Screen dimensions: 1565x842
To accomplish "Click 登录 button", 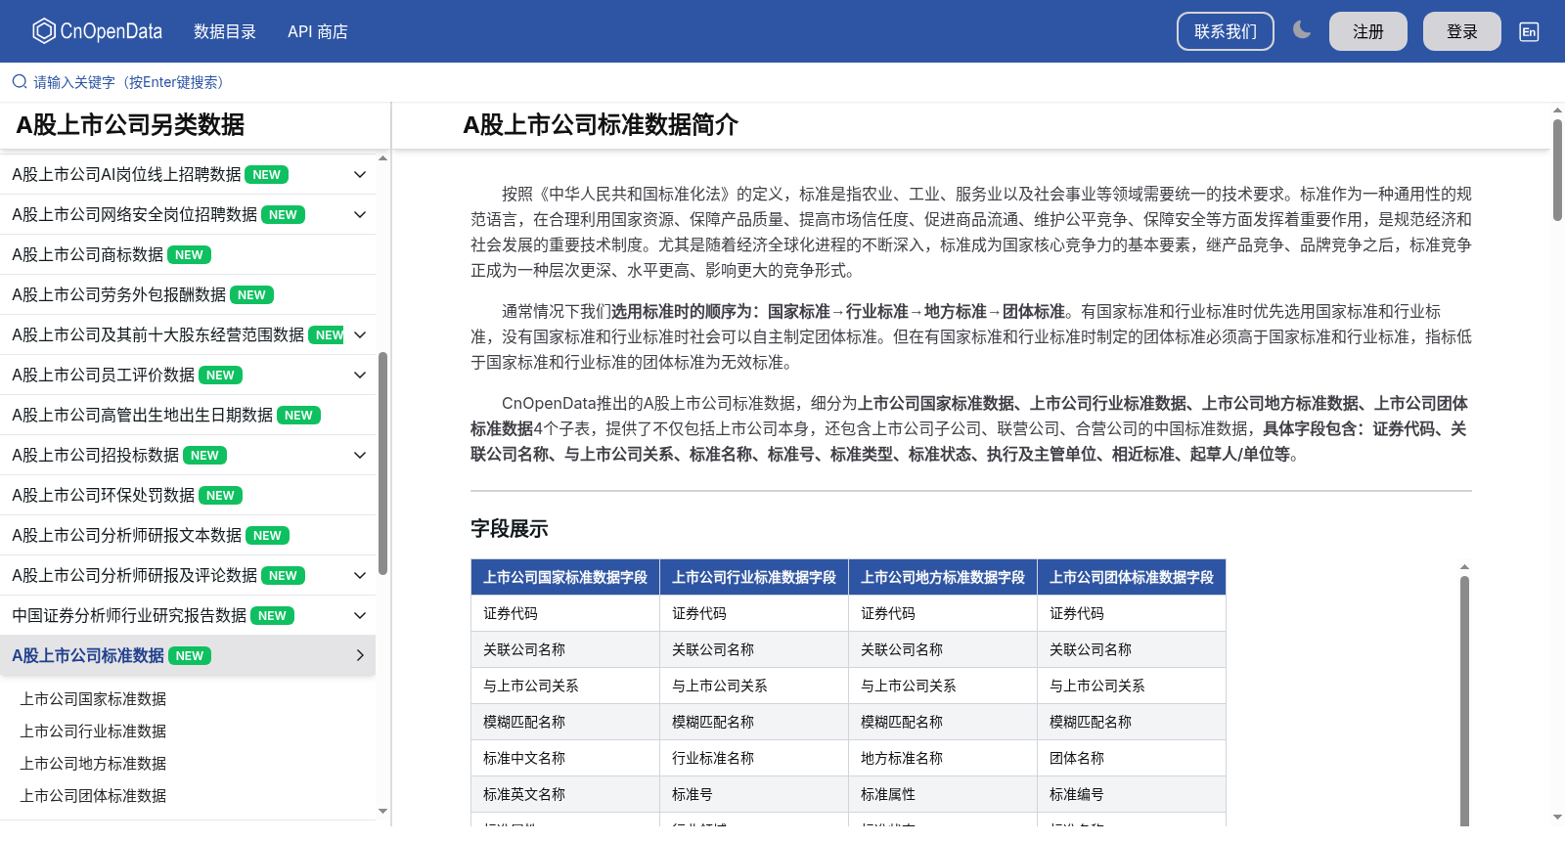I will coord(1462,31).
